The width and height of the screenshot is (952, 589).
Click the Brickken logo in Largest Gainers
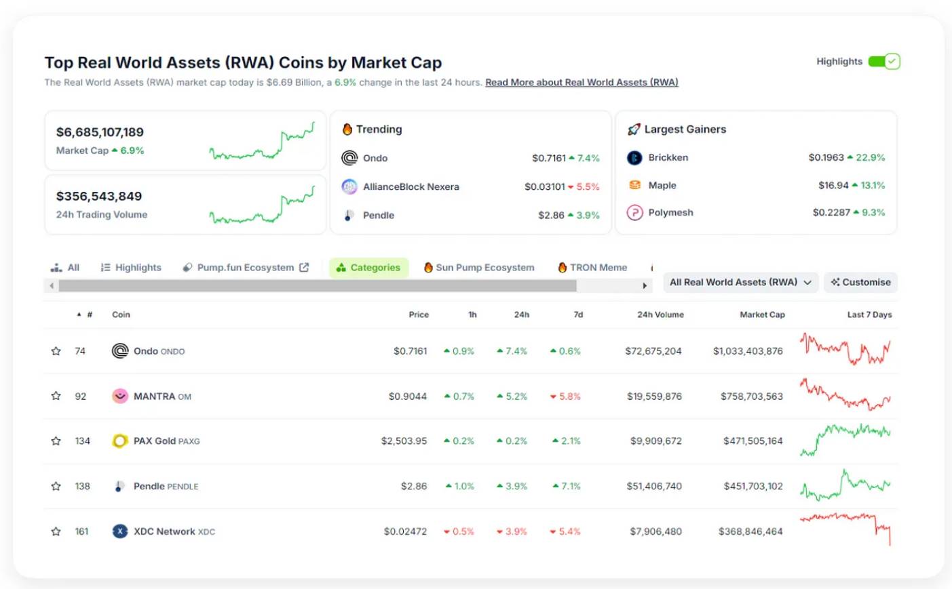point(634,158)
